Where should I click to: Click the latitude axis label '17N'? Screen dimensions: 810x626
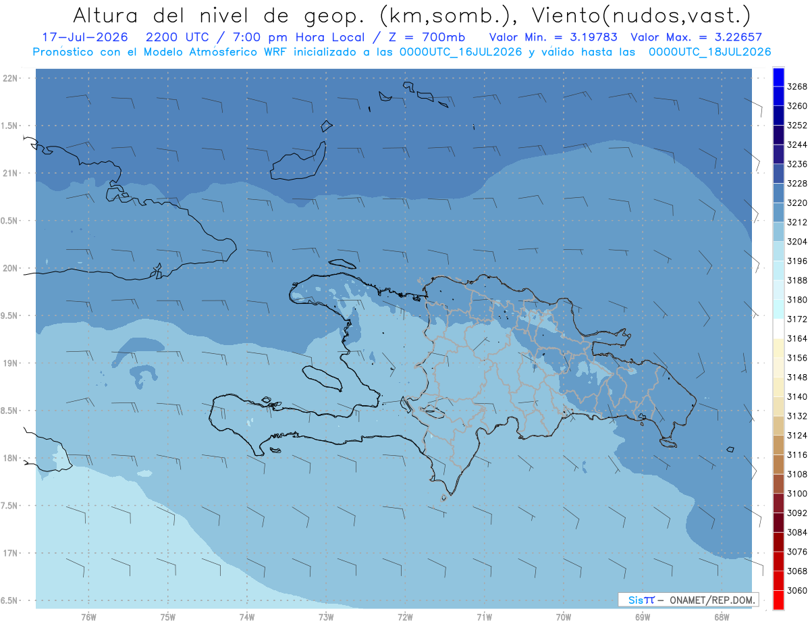click(11, 553)
